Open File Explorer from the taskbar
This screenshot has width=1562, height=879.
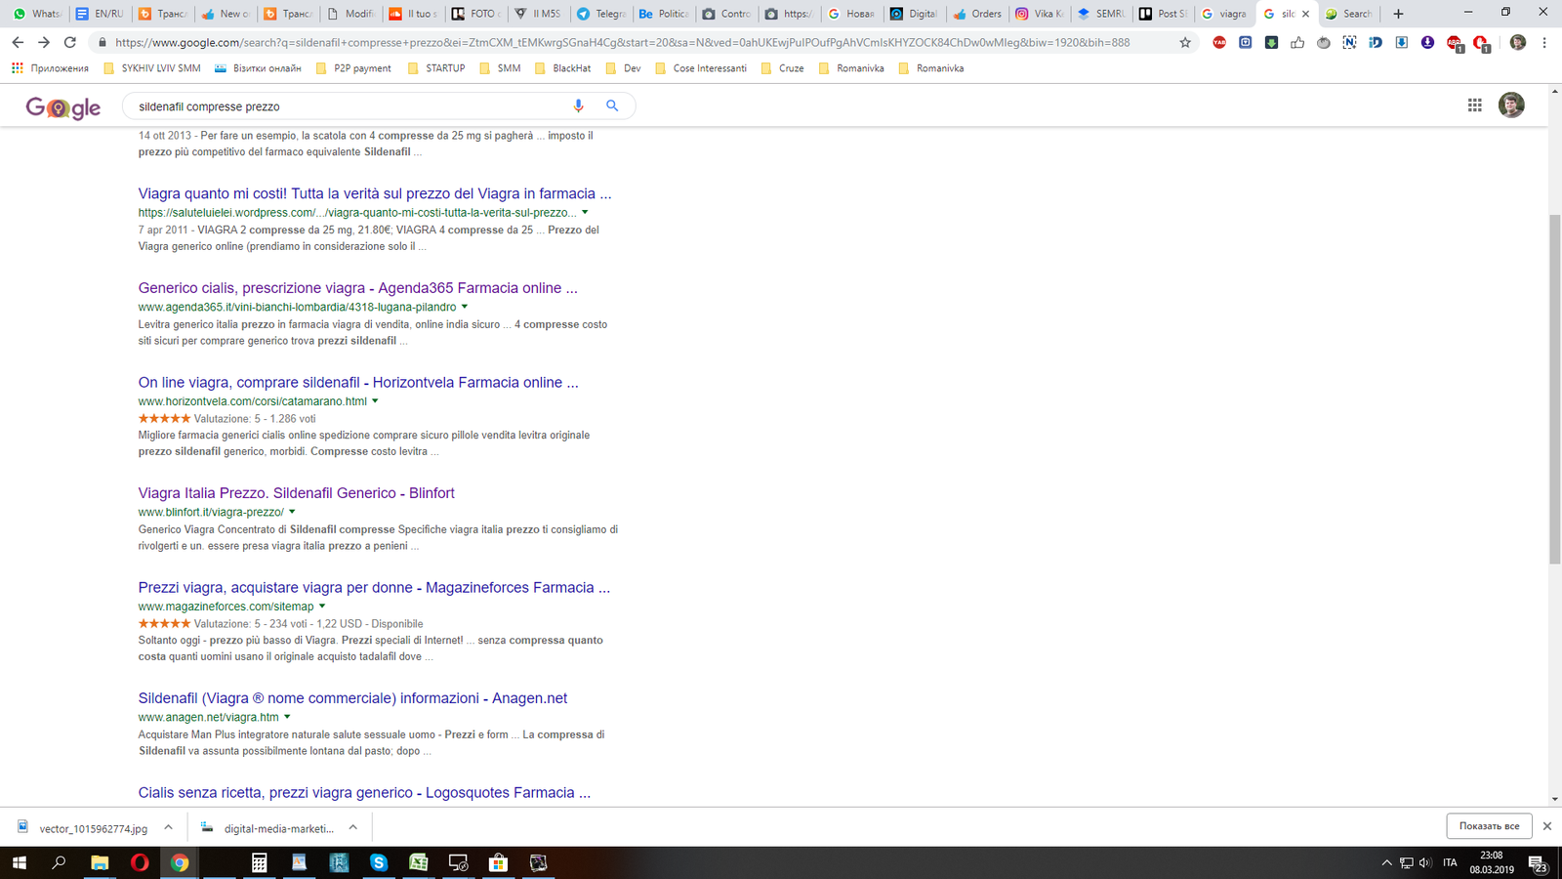[100, 862]
